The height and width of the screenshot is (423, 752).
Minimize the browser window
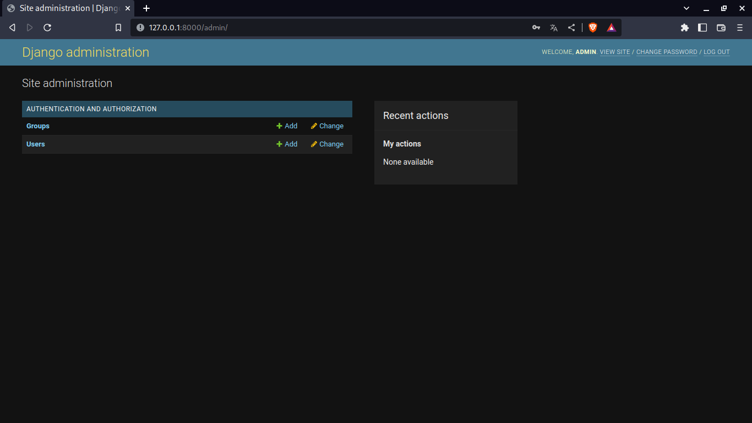click(x=706, y=8)
